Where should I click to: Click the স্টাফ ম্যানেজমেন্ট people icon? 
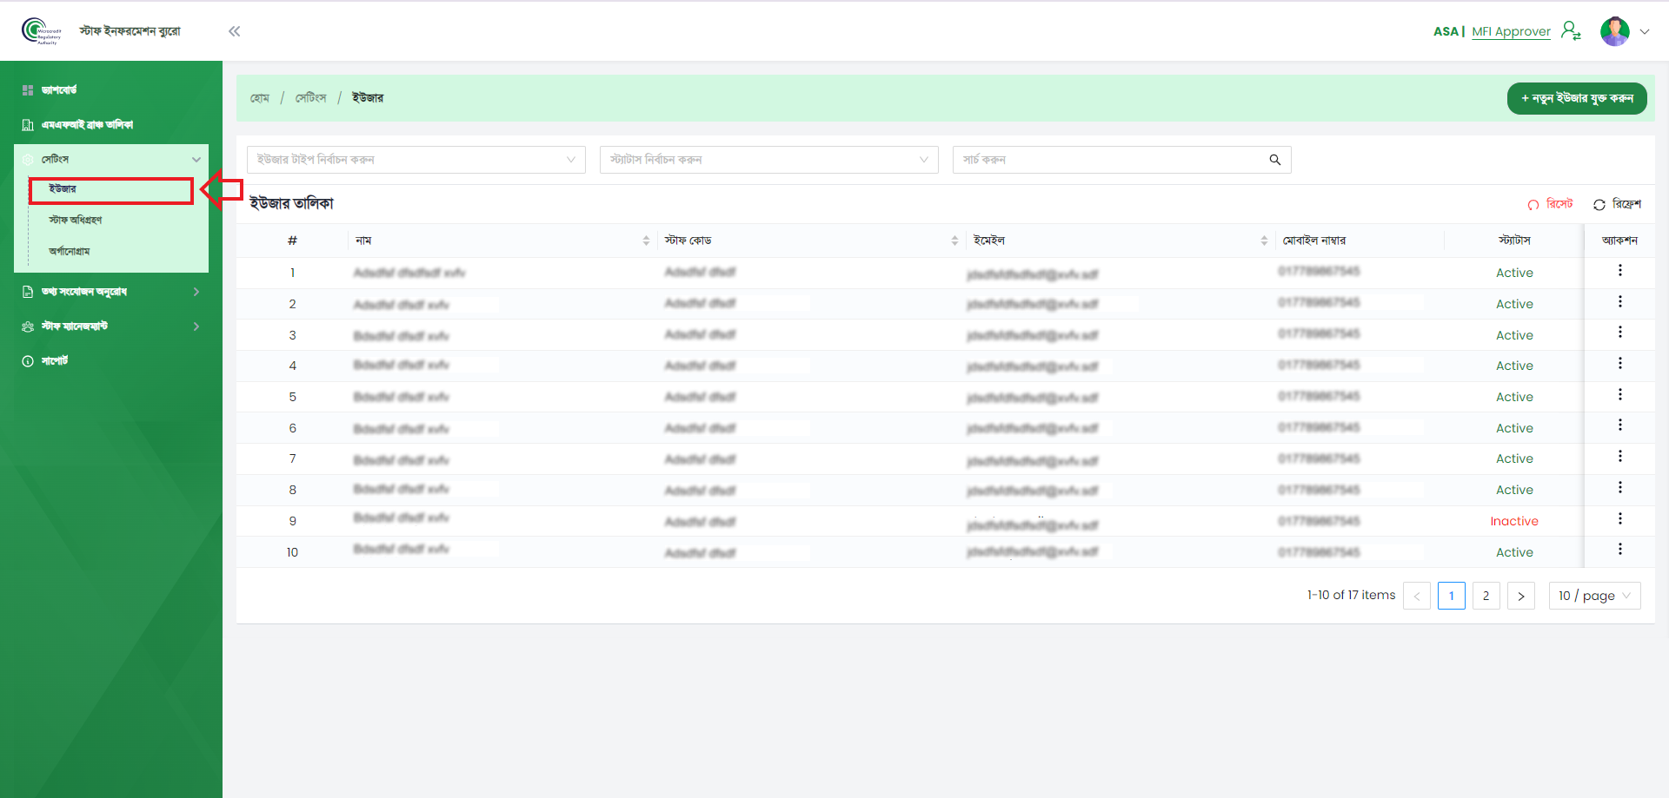pyautogui.click(x=28, y=326)
